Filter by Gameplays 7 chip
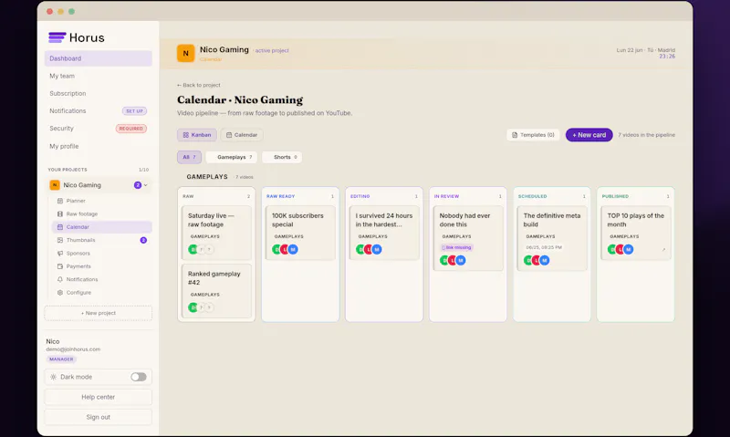 click(232, 157)
